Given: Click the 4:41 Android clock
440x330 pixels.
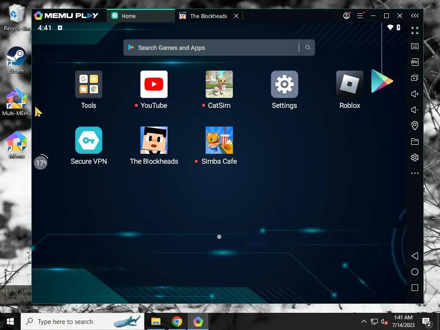Looking at the screenshot, I should click(x=45, y=28).
